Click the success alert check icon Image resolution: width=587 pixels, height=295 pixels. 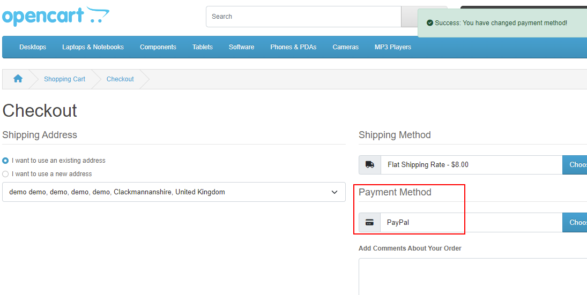pos(430,23)
